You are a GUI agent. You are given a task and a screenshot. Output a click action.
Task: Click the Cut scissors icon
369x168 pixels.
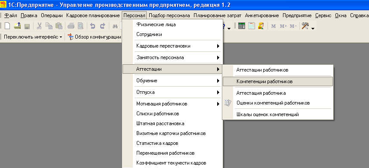39,26
